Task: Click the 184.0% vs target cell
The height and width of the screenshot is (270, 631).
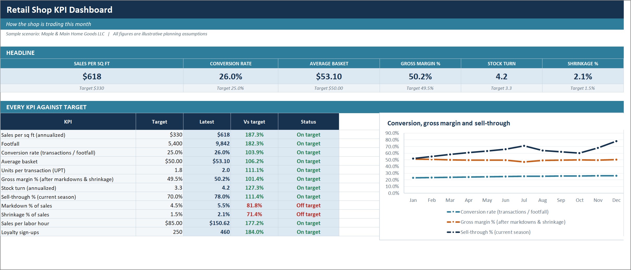Action: pyautogui.click(x=254, y=232)
